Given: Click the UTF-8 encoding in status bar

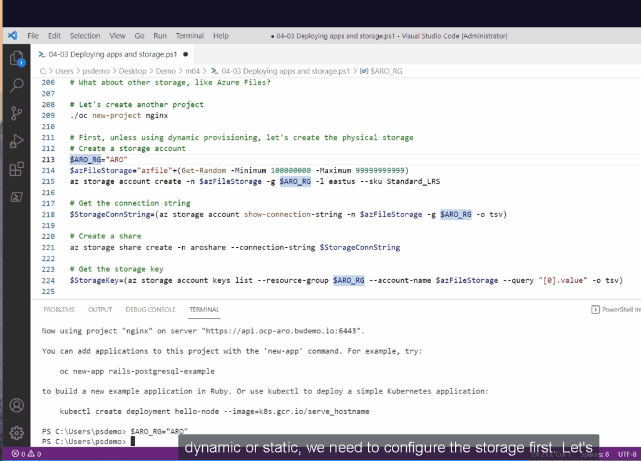Looking at the screenshot, I should tap(627, 454).
